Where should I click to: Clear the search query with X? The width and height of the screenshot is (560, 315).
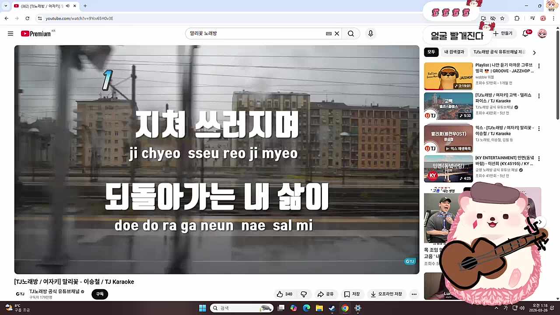(x=337, y=34)
